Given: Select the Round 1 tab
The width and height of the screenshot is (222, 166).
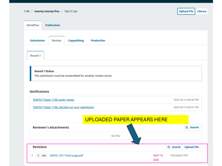Looking at the screenshot, I should [x=35, y=56].
